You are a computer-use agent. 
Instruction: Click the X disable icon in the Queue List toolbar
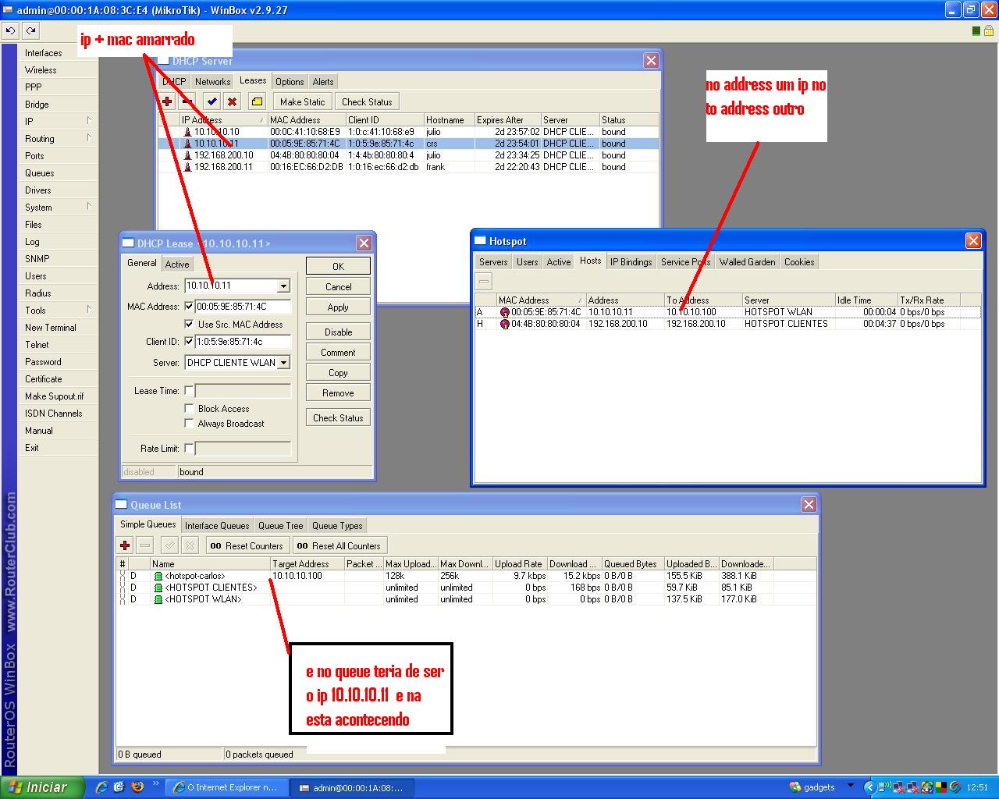click(x=190, y=545)
